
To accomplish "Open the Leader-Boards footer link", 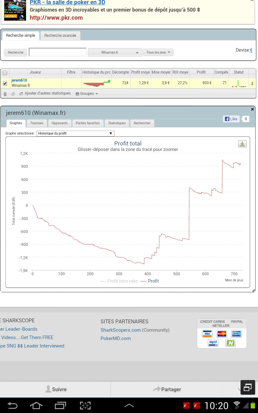I will click(x=19, y=329).
